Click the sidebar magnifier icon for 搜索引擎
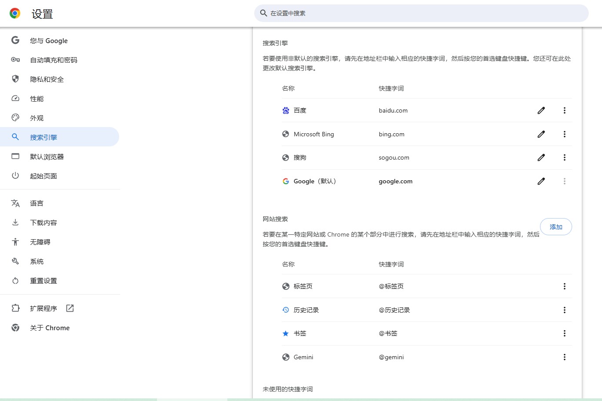The height and width of the screenshot is (401, 602). [x=15, y=137]
